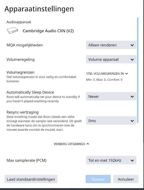The width and height of the screenshot is (144, 190).
Task: Collapse advanced settings via VERBERG UITGEBREID
Action: (x=71, y=144)
